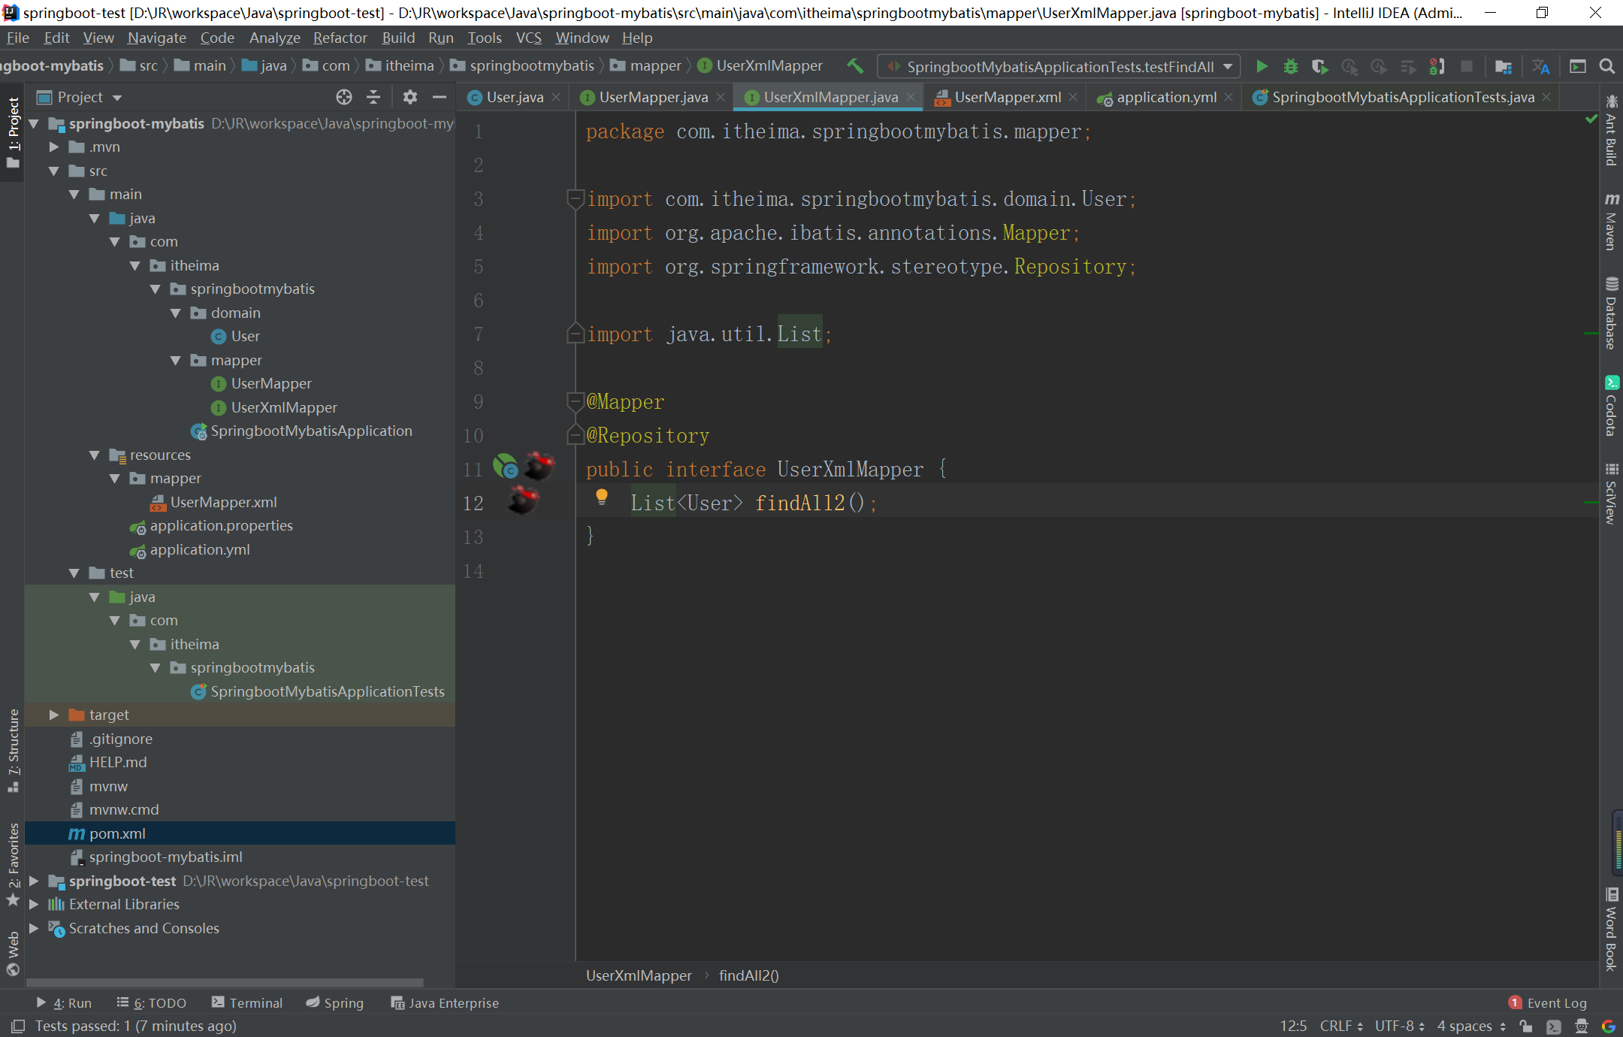The image size is (1623, 1037).
Task: Toggle the read-only lock icon in status bar
Action: click(x=1526, y=1026)
